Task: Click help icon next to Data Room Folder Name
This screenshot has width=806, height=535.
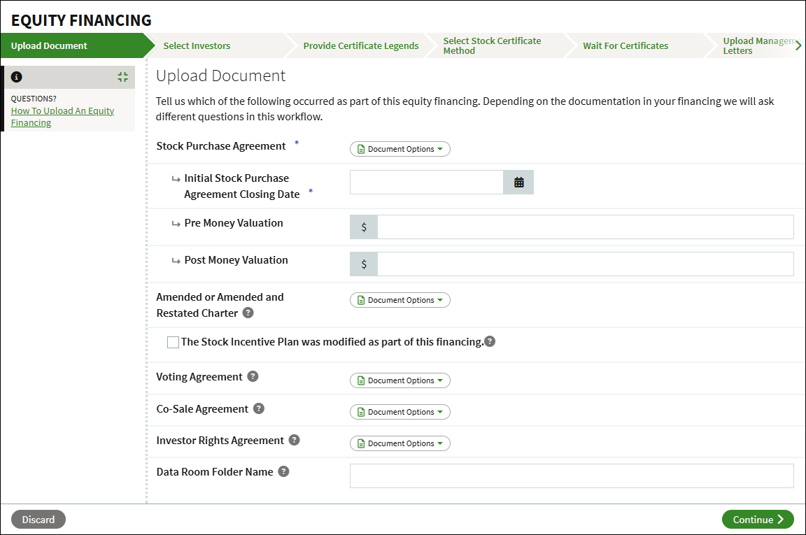Action: coord(284,471)
